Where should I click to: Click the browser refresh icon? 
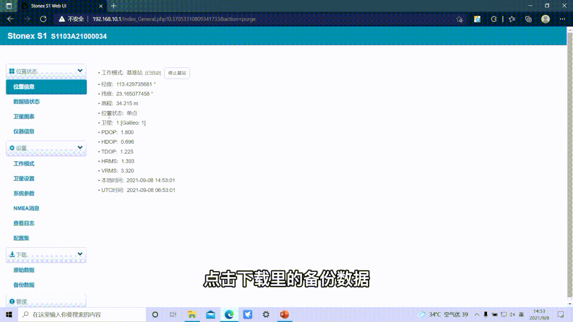click(x=44, y=19)
